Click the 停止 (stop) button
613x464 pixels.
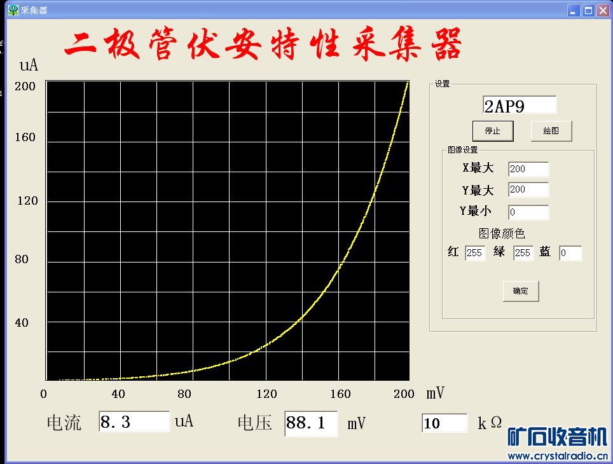tap(493, 131)
